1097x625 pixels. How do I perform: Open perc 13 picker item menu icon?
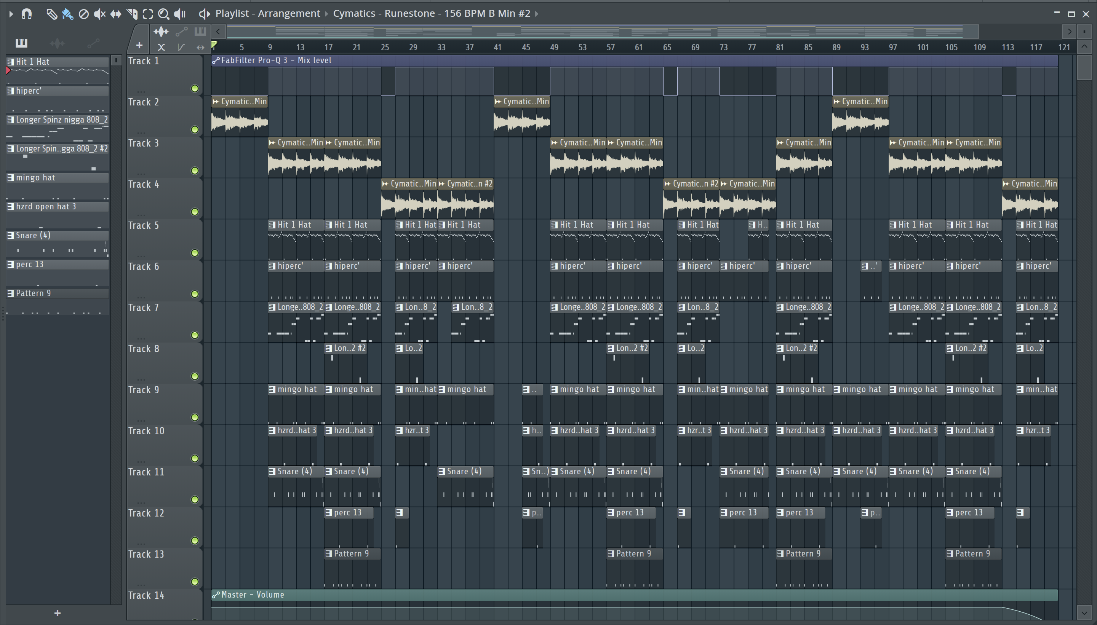(x=11, y=265)
